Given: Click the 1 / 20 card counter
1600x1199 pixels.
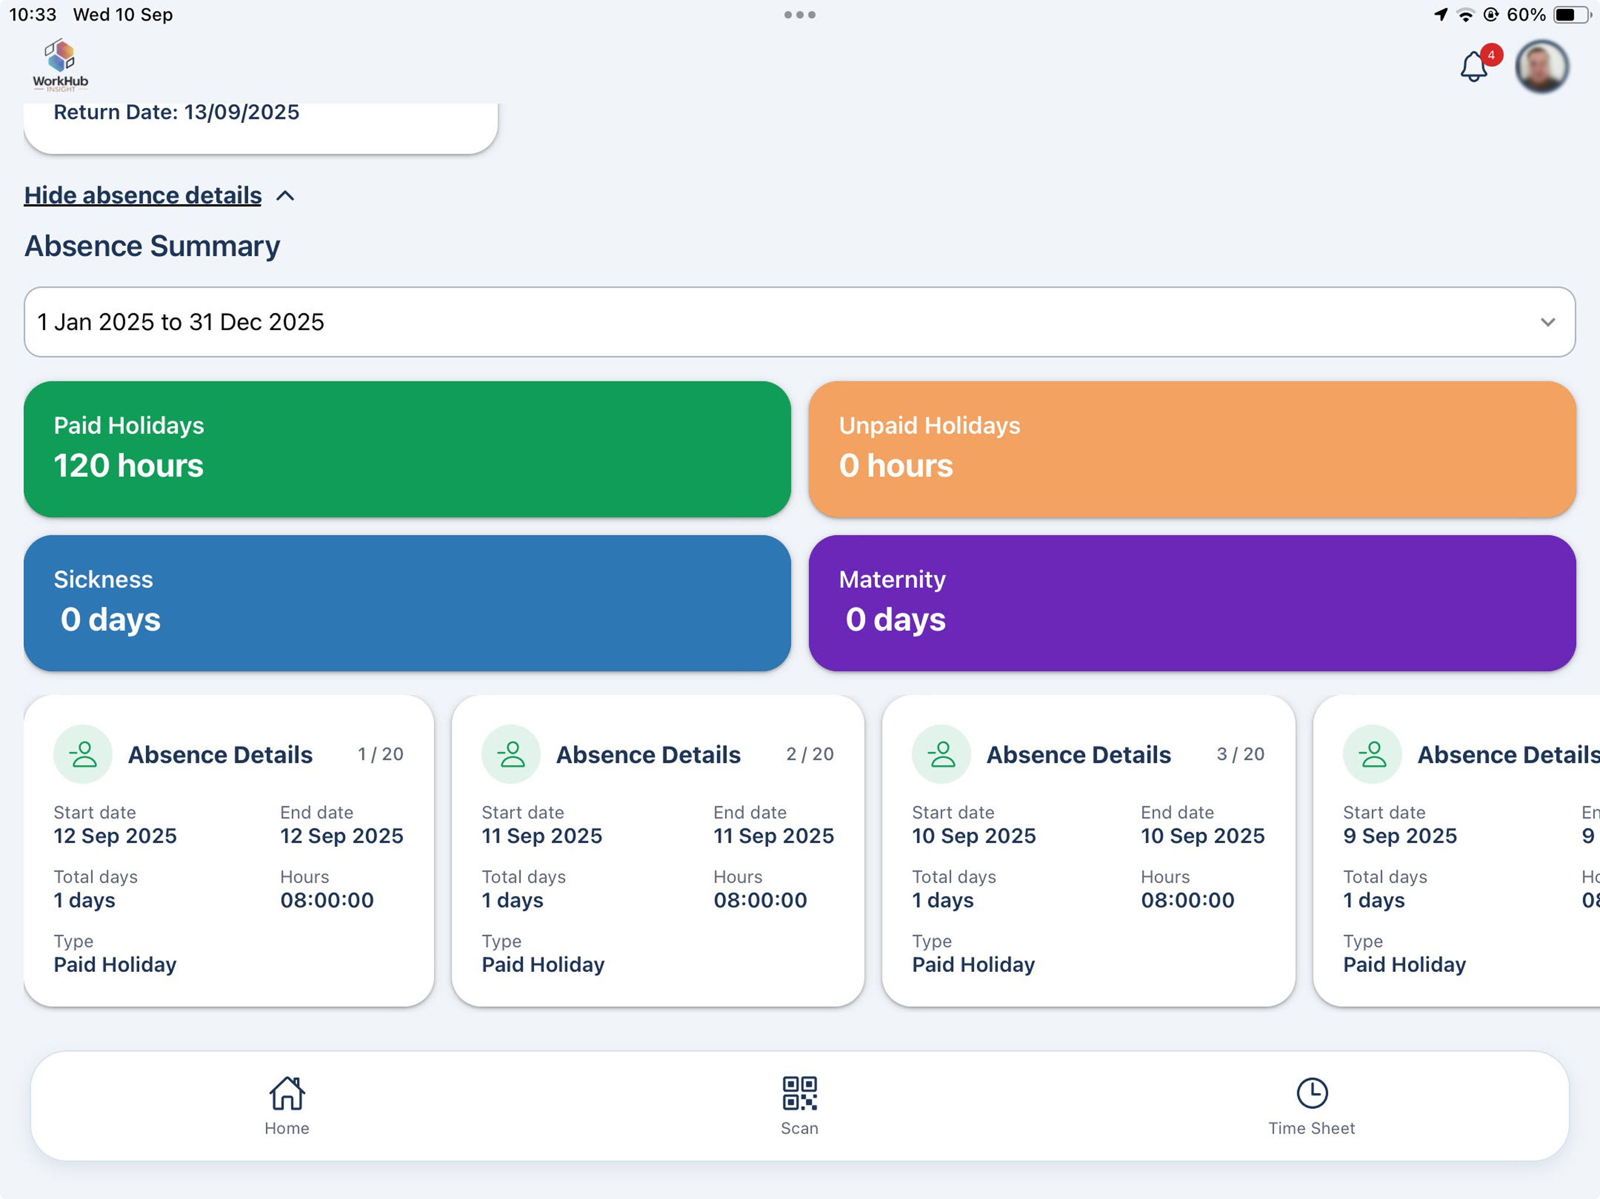Looking at the screenshot, I should 381,754.
